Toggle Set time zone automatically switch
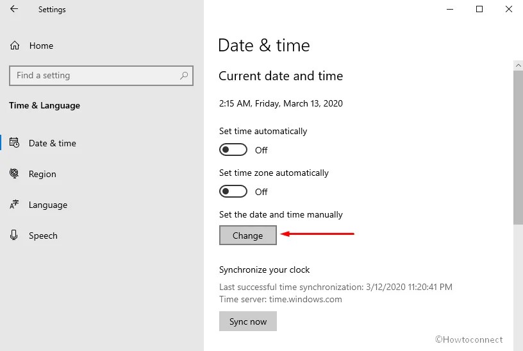The image size is (523, 351). pyautogui.click(x=233, y=191)
